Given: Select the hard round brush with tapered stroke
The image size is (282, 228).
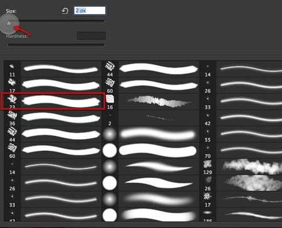Looking at the screenshot, I should (150, 183).
